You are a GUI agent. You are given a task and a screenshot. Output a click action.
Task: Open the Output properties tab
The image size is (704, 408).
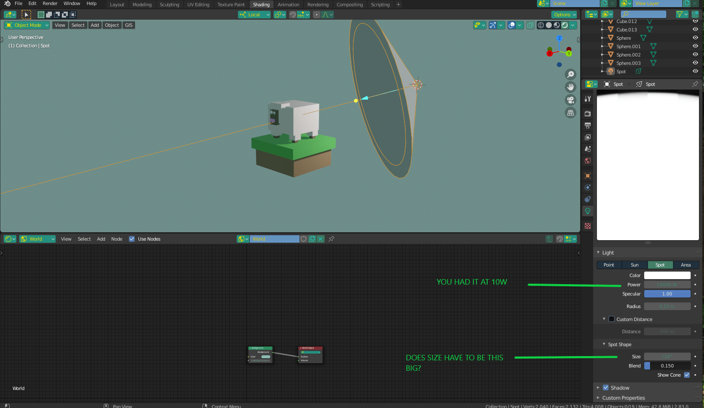[588, 125]
